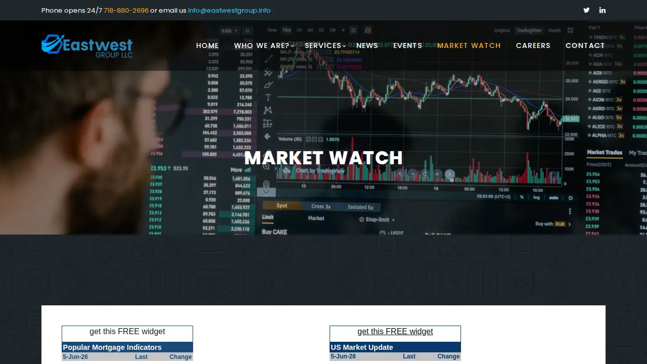Expand the Services submenu chevron
Image resolution: width=647 pixels, height=364 pixels.
pos(344,46)
